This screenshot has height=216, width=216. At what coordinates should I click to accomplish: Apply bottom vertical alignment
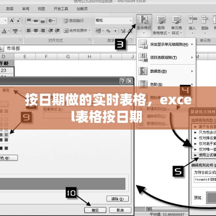tap(43, 21)
